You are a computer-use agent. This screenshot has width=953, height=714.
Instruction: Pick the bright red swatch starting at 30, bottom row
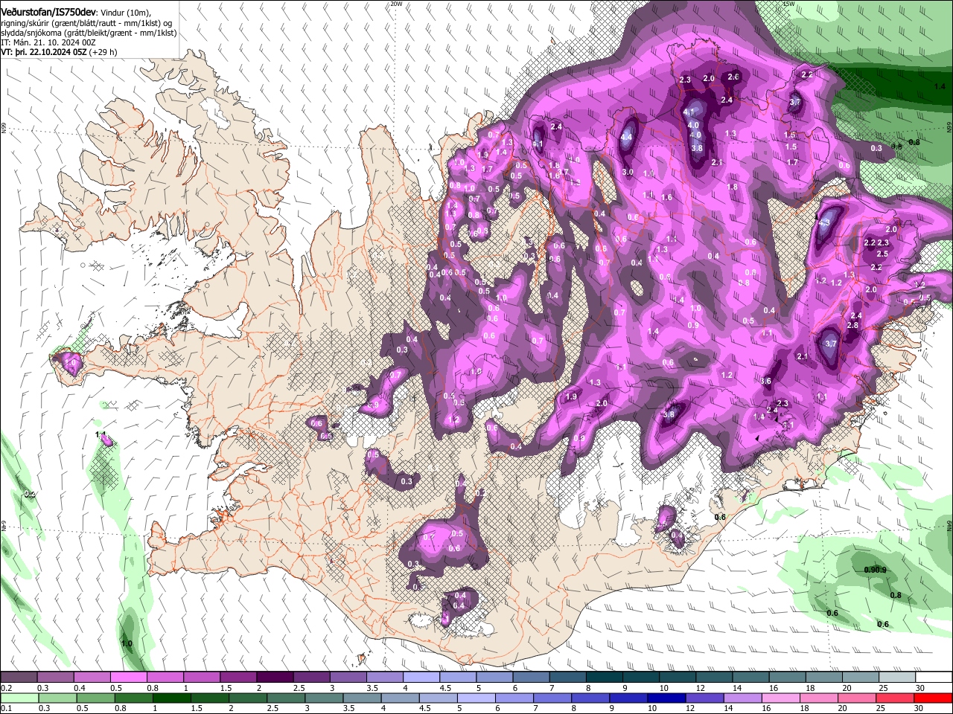coord(934,698)
